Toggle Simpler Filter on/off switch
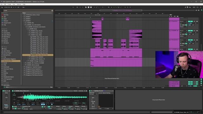 click(13, 107)
